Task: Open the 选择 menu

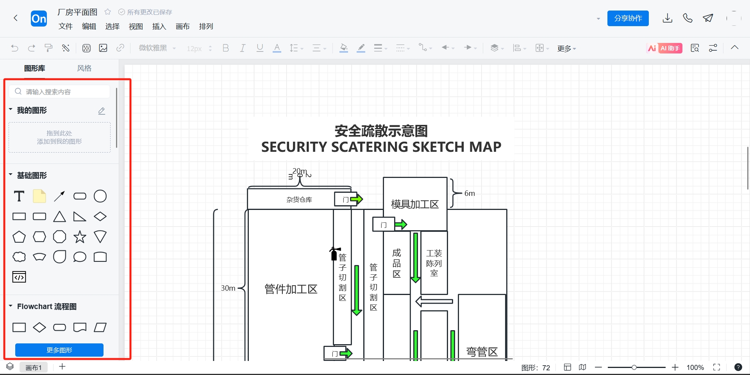Action: pyautogui.click(x=112, y=26)
